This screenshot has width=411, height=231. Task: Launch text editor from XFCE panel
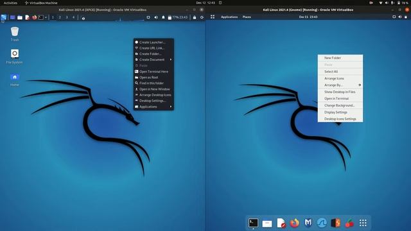[x=27, y=17]
